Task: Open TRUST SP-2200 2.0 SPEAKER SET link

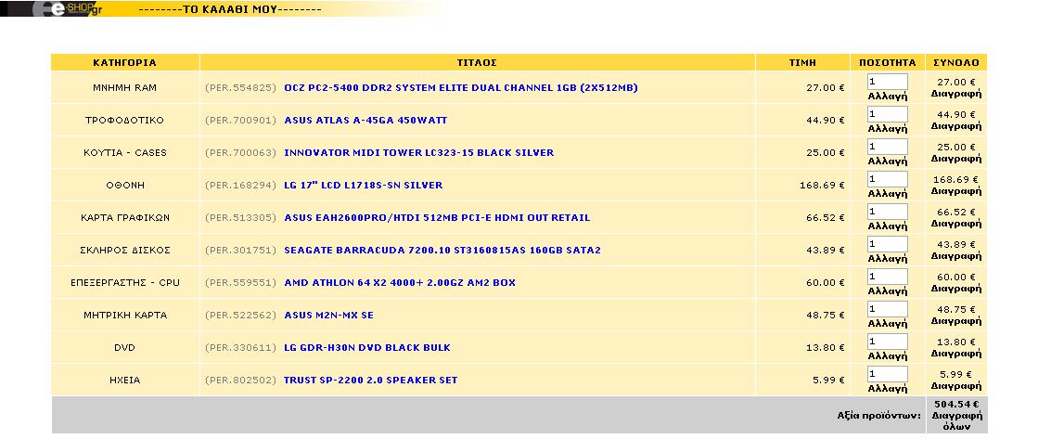Action: (371, 380)
